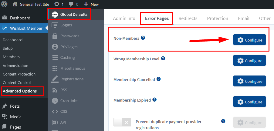Screen dimensions: 274x131
Task: Switch to the Protection tab
Action: pyautogui.click(x=218, y=18)
